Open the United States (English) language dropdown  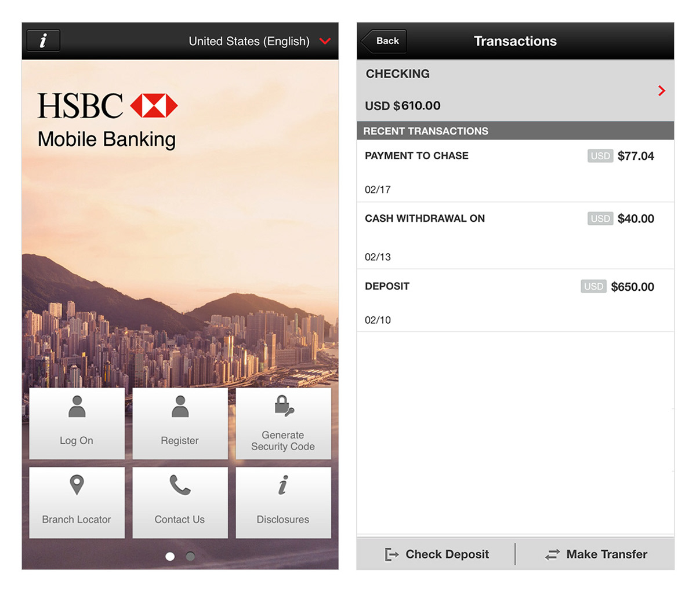click(259, 41)
